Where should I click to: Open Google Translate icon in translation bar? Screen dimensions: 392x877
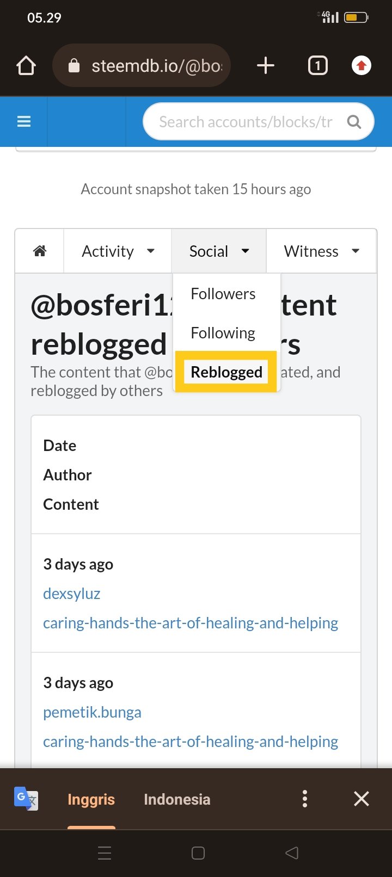(26, 799)
